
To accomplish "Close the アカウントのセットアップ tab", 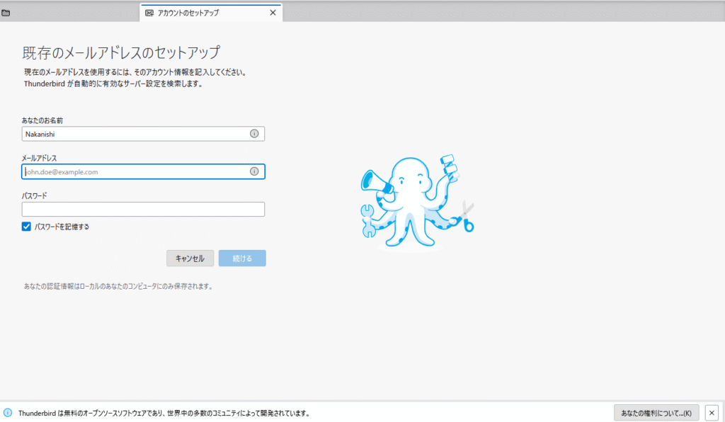I will [273, 13].
